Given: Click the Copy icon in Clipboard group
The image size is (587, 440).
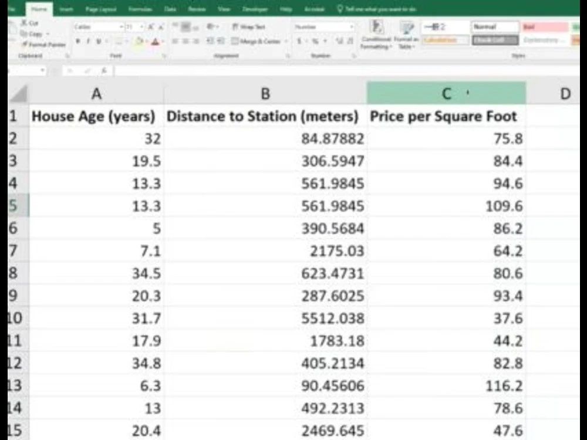Looking at the screenshot, I should (24, 34).
